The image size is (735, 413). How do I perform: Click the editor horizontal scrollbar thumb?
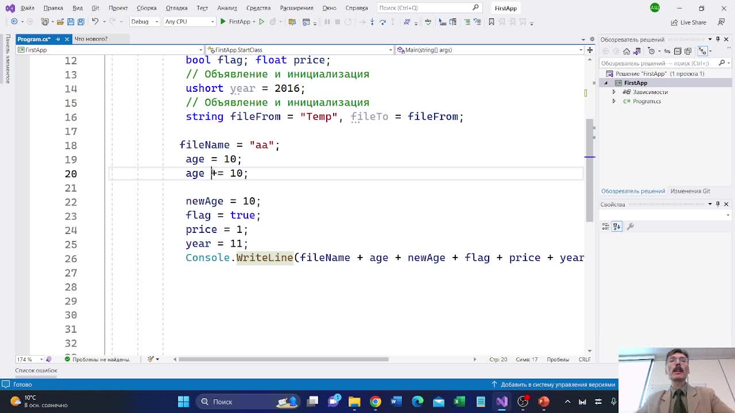pyautogui.click(x=284, y=360)
